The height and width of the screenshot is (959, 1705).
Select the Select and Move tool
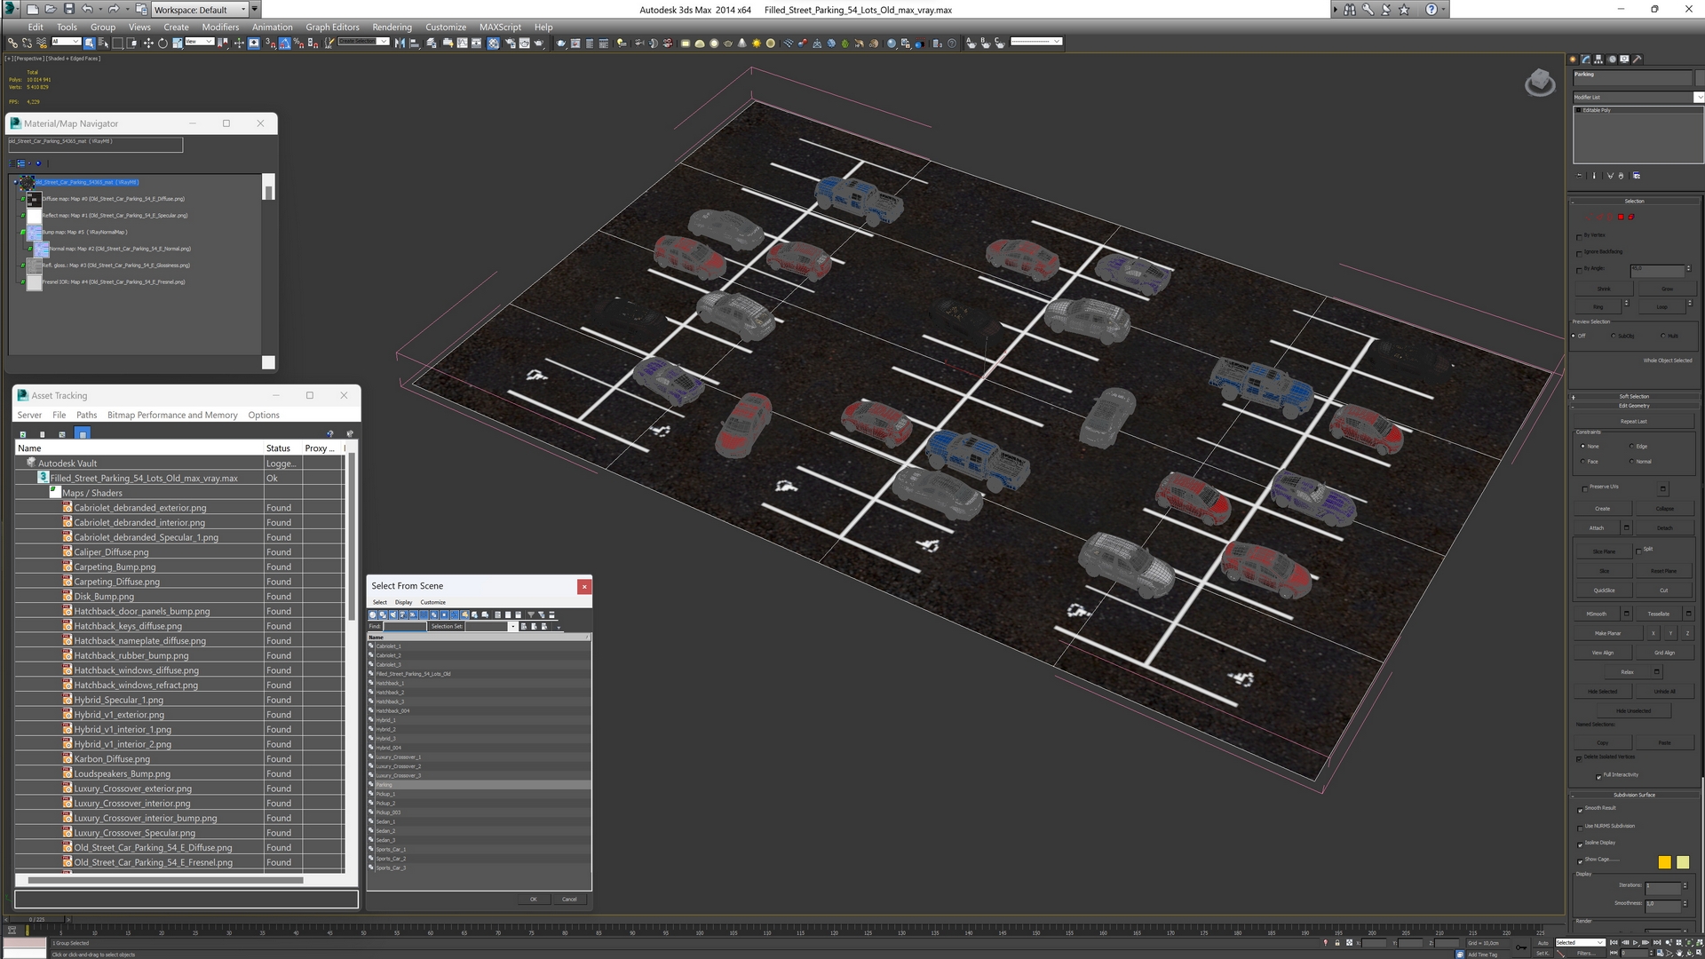click(148, 43)
